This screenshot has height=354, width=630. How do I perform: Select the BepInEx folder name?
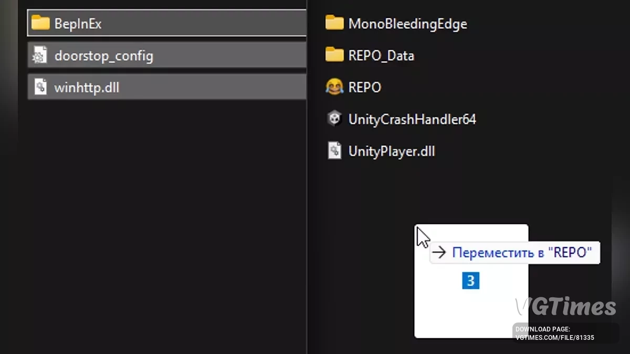[x=78, y=24]
